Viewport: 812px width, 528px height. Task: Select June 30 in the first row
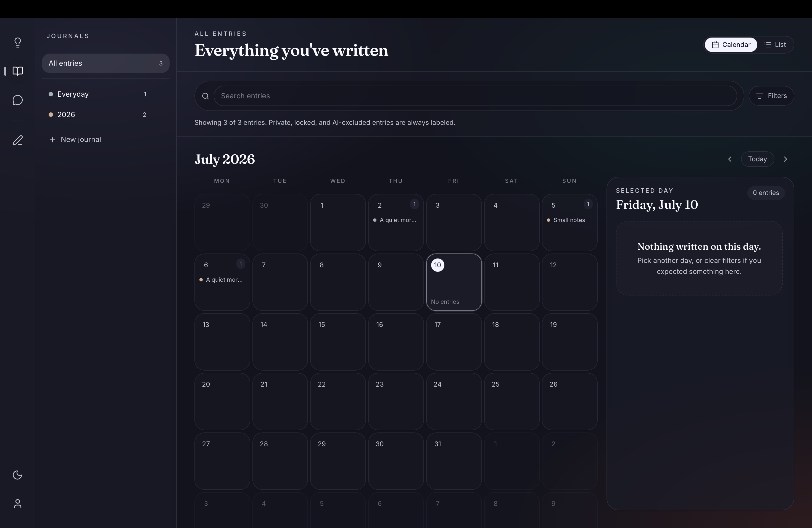click(x=280, y=222)
